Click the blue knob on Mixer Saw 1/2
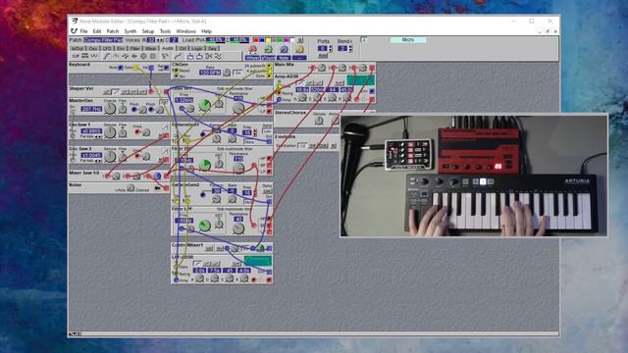This screenshot has height=353, width=628. pyautogui.click(x=157, y=176)
